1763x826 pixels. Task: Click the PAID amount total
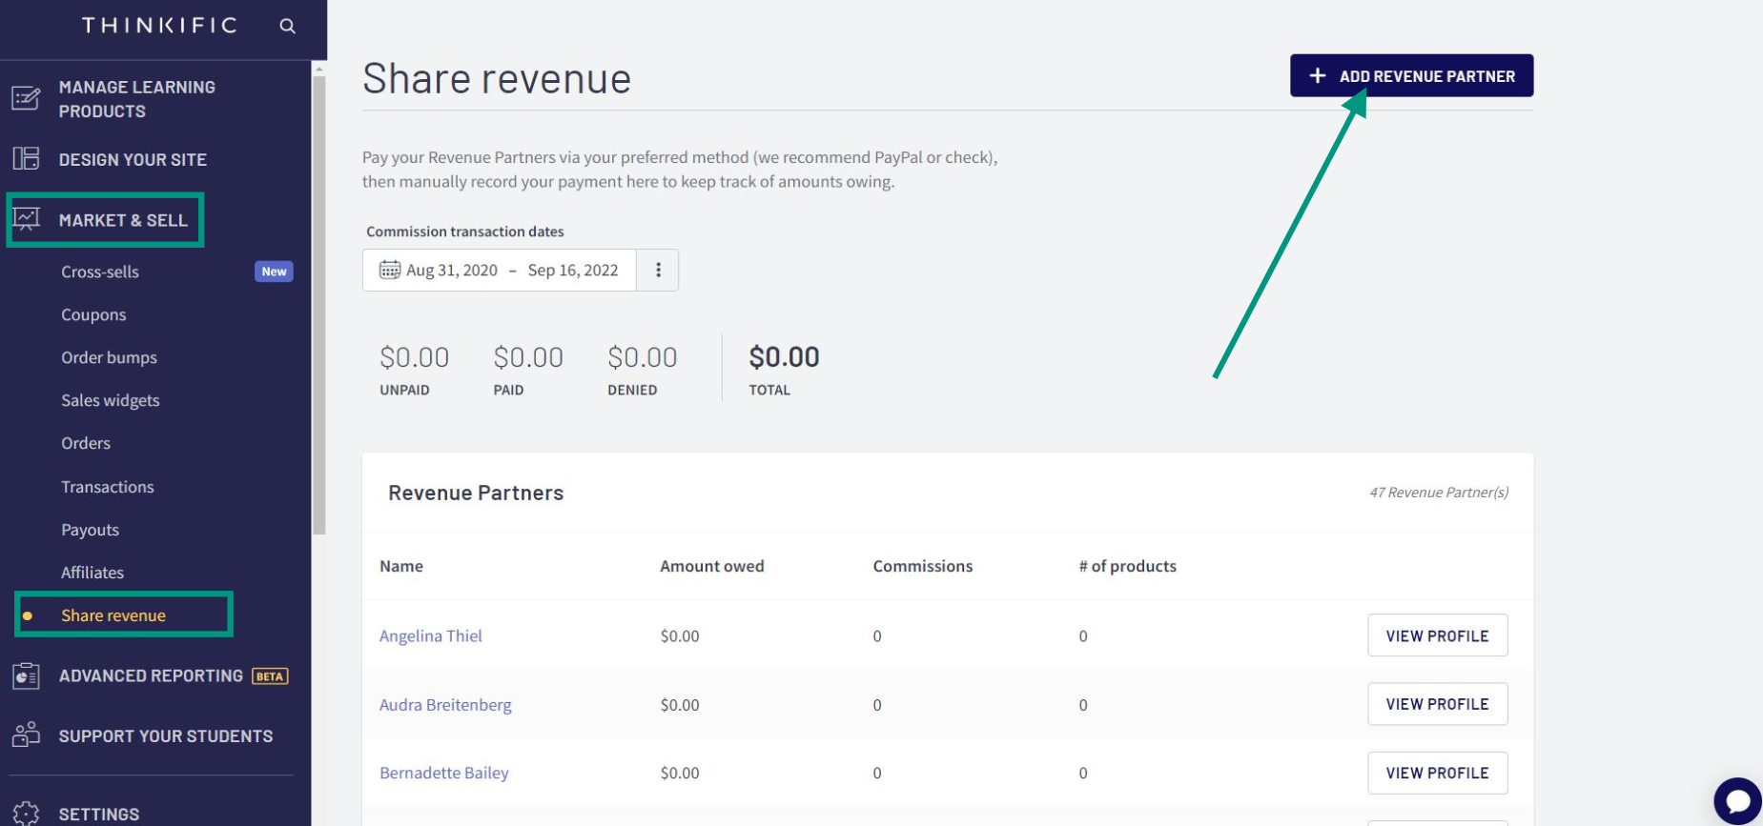coord(528,357)
